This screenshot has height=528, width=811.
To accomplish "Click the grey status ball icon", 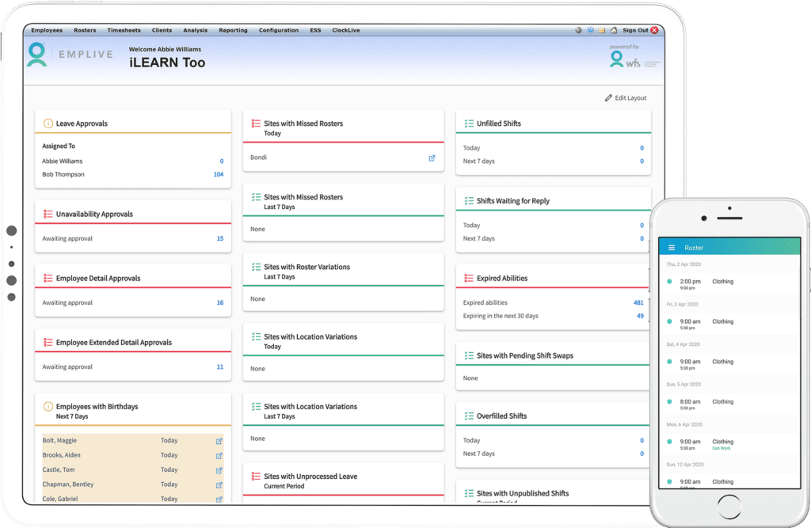I will (578, 30).
